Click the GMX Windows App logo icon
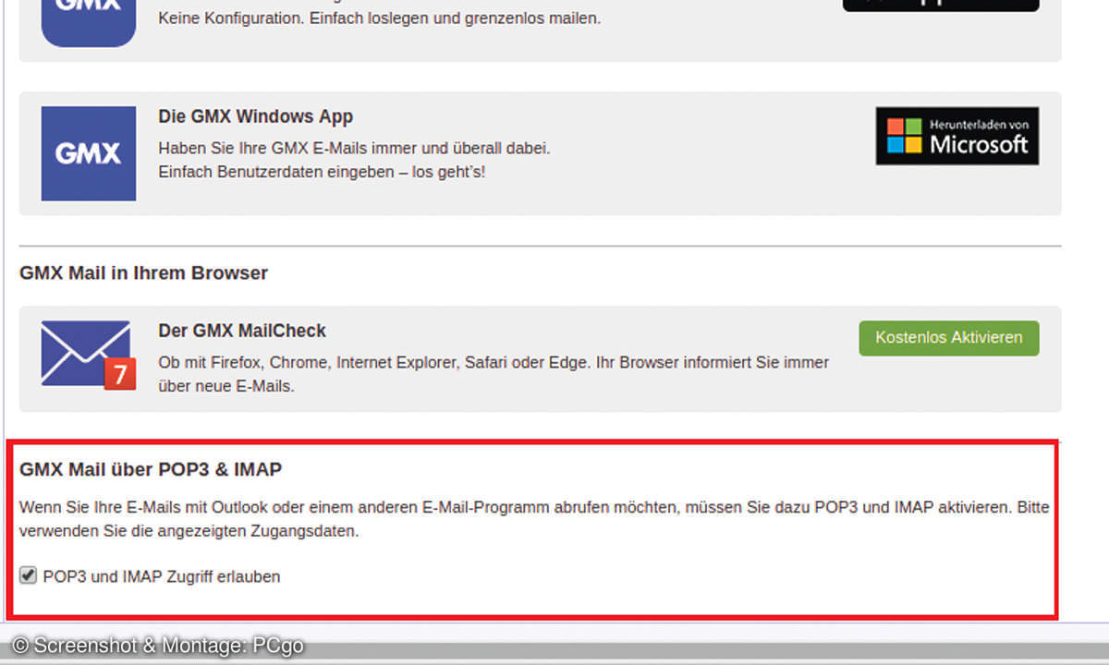This screenshot has width=1109, height=665. tap(89, 153)
